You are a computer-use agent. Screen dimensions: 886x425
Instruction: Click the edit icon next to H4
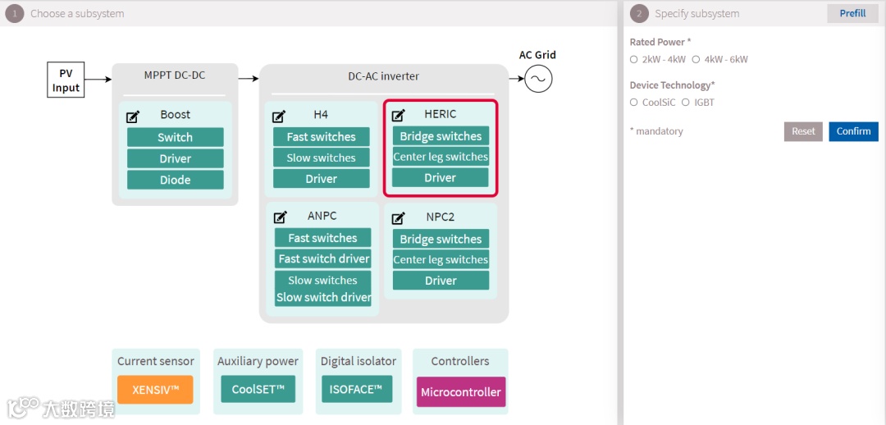[279, 117]
